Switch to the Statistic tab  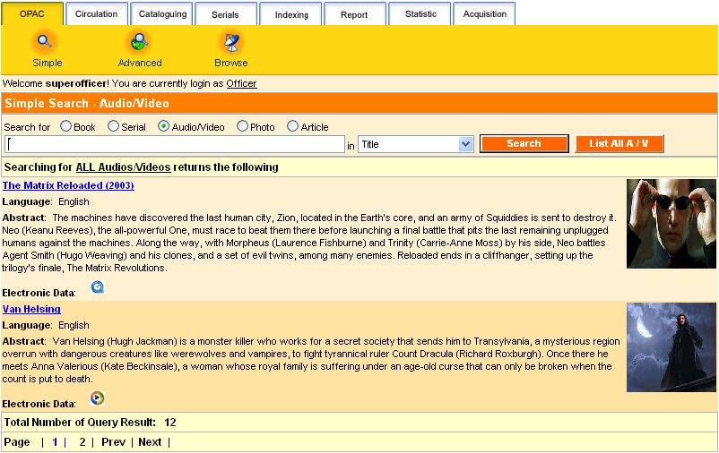[x=420, y=13]
